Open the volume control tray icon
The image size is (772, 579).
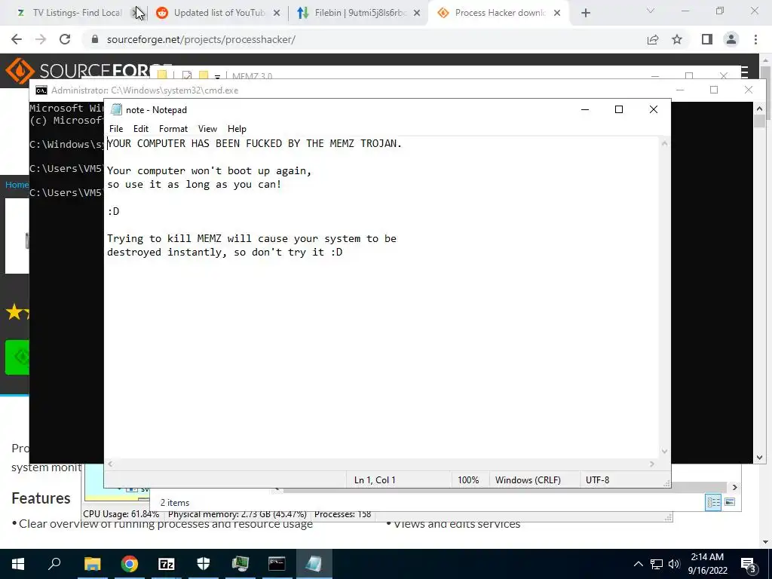click(674, 564)
